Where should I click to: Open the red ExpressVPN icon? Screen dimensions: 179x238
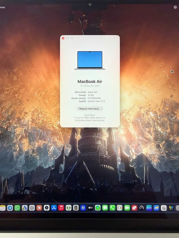[134, 208]
